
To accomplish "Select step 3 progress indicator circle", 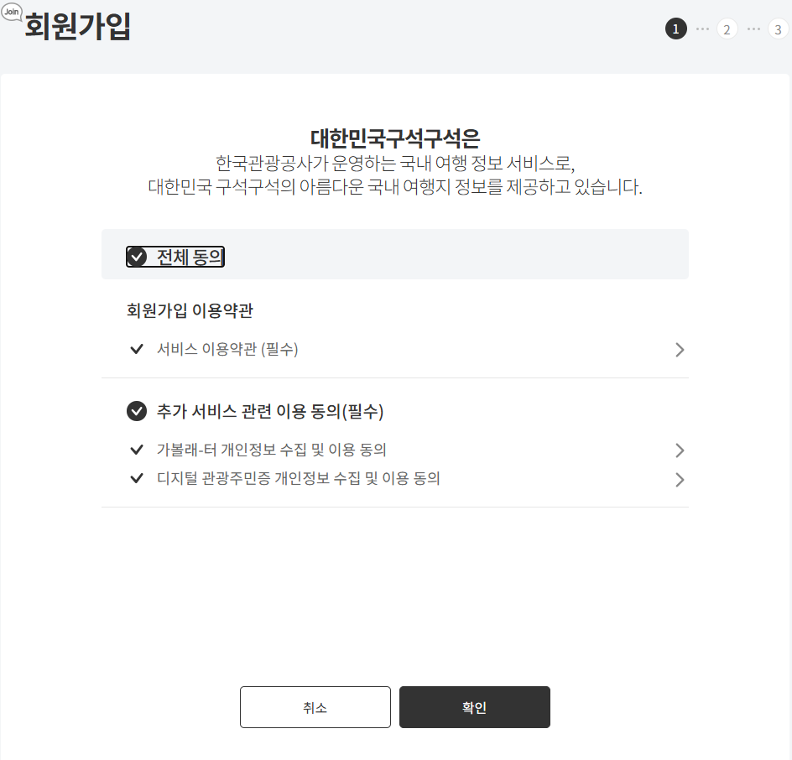I will [777, 29].
